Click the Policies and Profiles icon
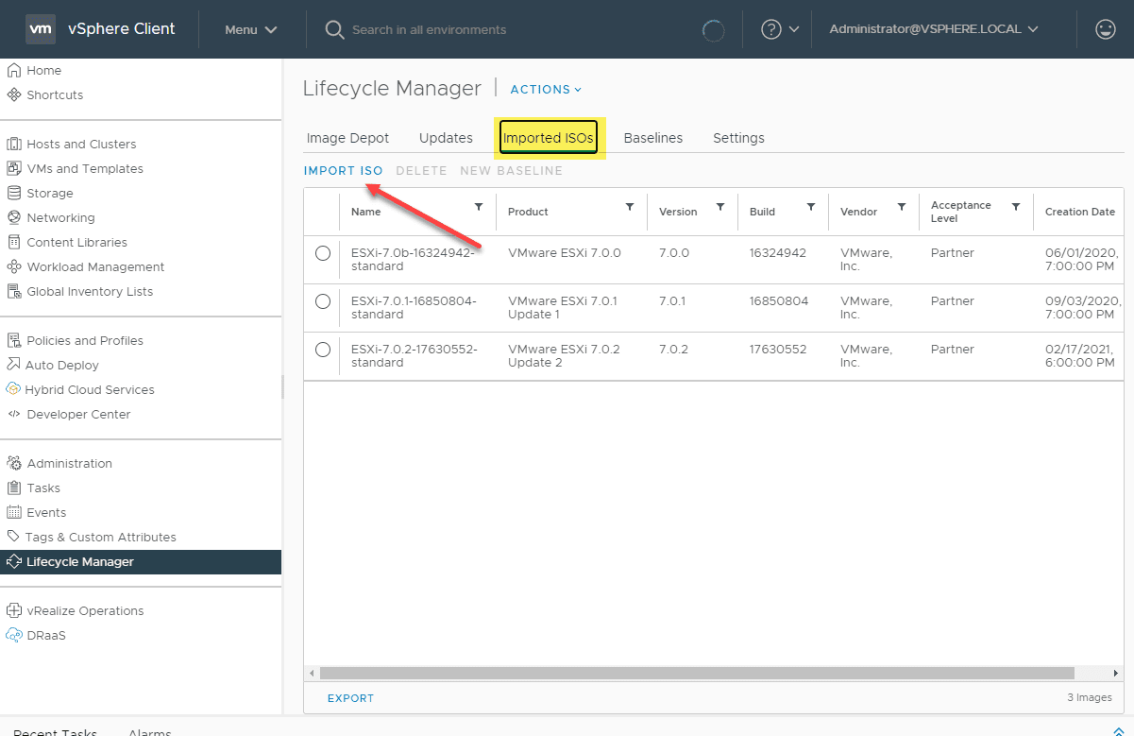 (14, 340)
